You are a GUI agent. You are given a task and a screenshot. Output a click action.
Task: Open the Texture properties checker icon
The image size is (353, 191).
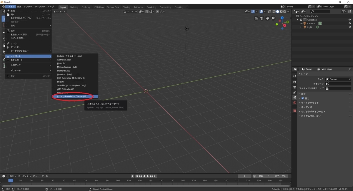[294, 111]
